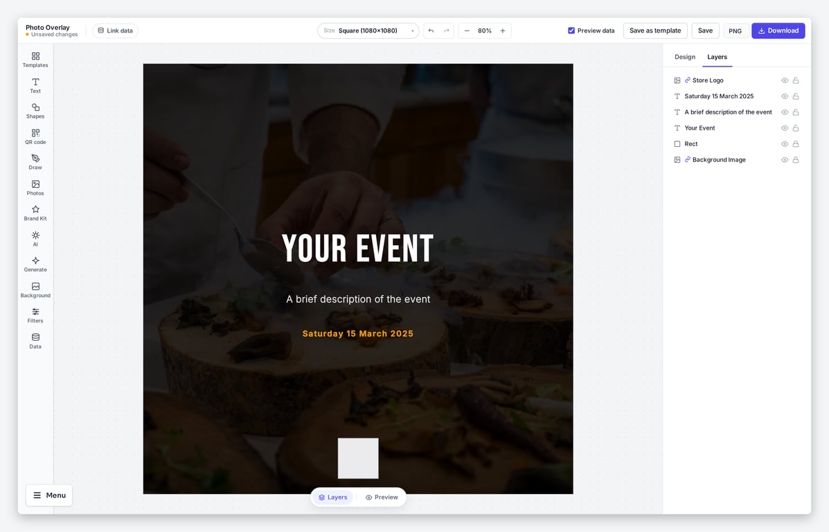
Task: Lock the brief description layer
Action: (796, 112)
